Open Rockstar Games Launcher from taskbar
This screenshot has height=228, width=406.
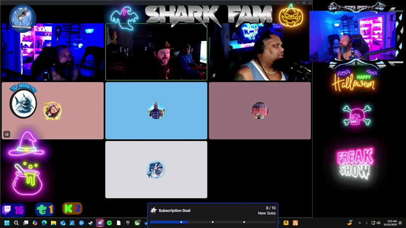click(x=286, y=223)
